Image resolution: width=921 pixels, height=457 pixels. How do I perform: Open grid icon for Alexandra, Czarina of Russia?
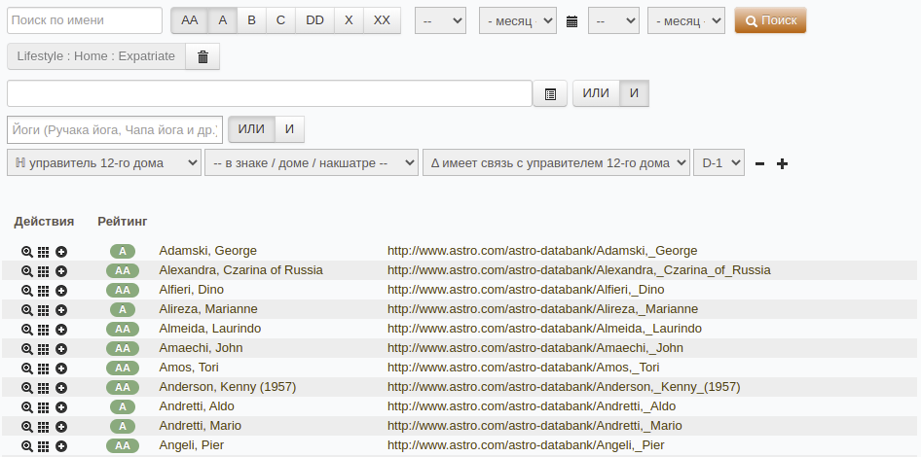tap(43, 271)
